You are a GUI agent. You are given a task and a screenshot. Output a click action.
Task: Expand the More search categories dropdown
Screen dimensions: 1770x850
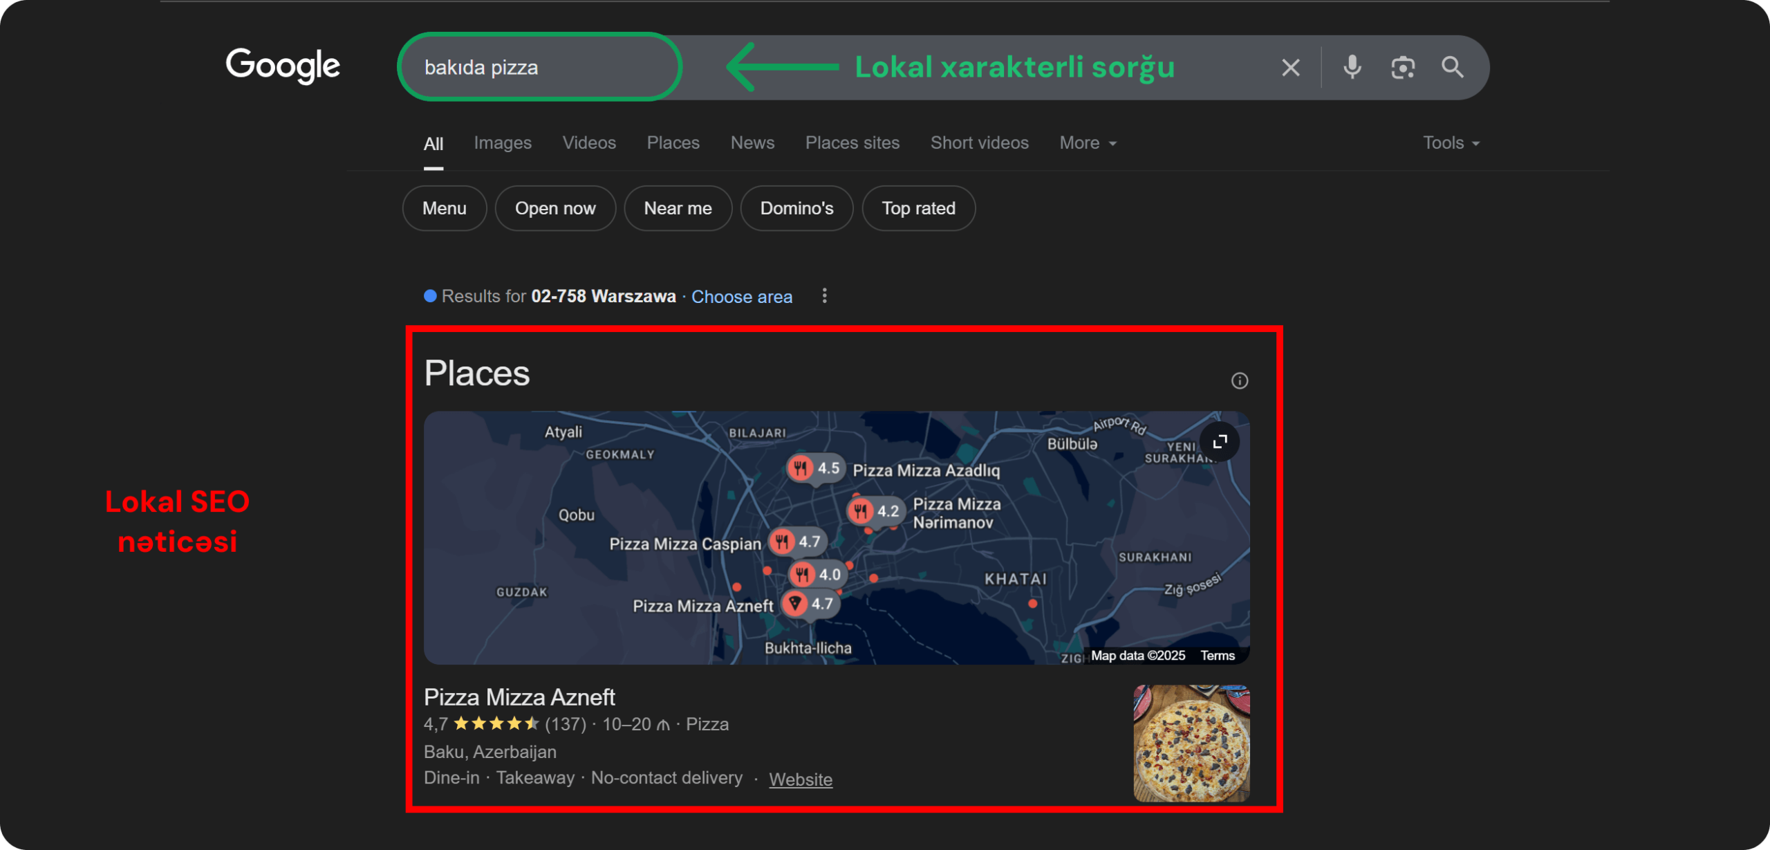(1088, 143)
